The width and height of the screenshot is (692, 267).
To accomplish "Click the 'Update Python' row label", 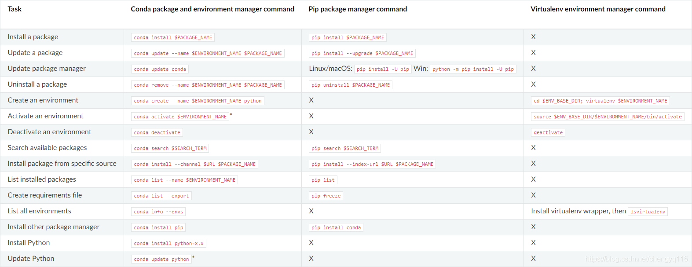I will click(31, 259).
